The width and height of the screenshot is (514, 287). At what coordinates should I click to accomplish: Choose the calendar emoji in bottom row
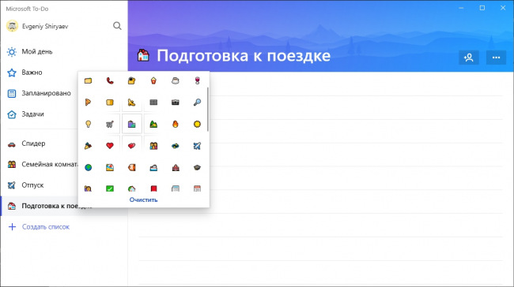tap(197, 188)
